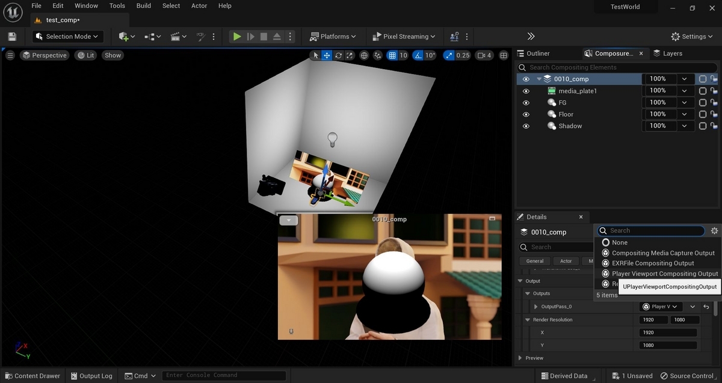Toggle the 0010_comp freeze checkbox

tap(702, 79)
